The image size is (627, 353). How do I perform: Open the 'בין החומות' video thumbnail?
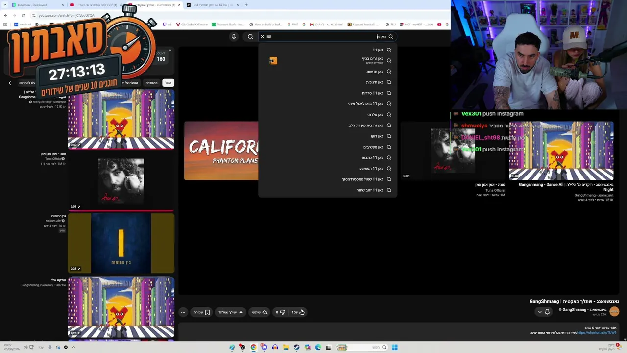click(x=121, y=243)
